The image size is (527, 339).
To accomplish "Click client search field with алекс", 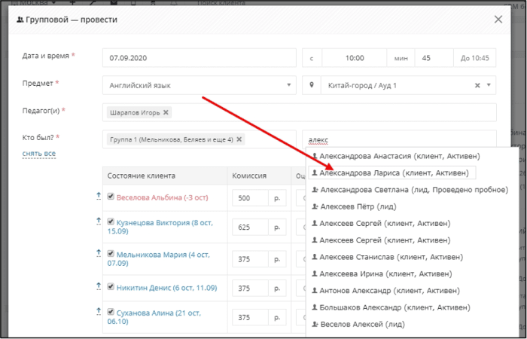I will [x=399, y=139].
